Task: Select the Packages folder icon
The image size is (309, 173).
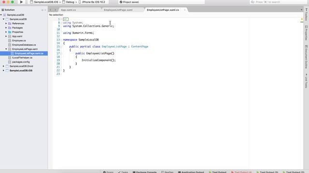Action: (x=10, y=28)
